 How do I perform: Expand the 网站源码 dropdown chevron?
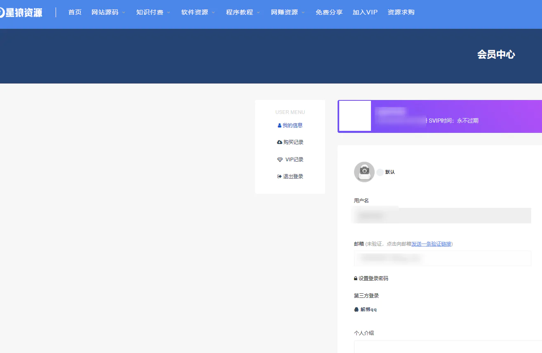pyautogui.click(x=124, y=13)
